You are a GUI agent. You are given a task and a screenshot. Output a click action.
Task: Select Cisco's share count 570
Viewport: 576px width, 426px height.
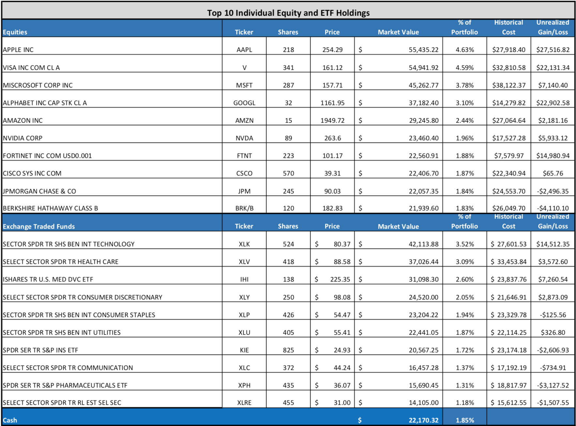click(288, 173)
